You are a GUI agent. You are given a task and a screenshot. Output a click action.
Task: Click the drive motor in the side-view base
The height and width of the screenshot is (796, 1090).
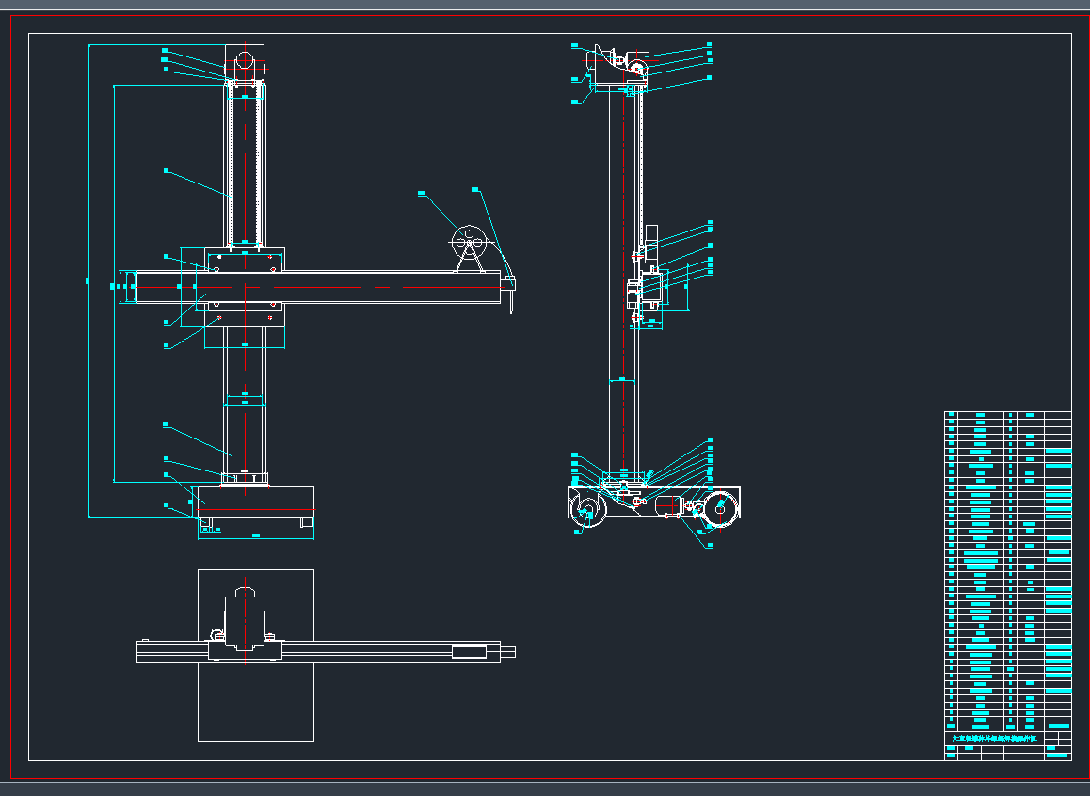point(668,506)
